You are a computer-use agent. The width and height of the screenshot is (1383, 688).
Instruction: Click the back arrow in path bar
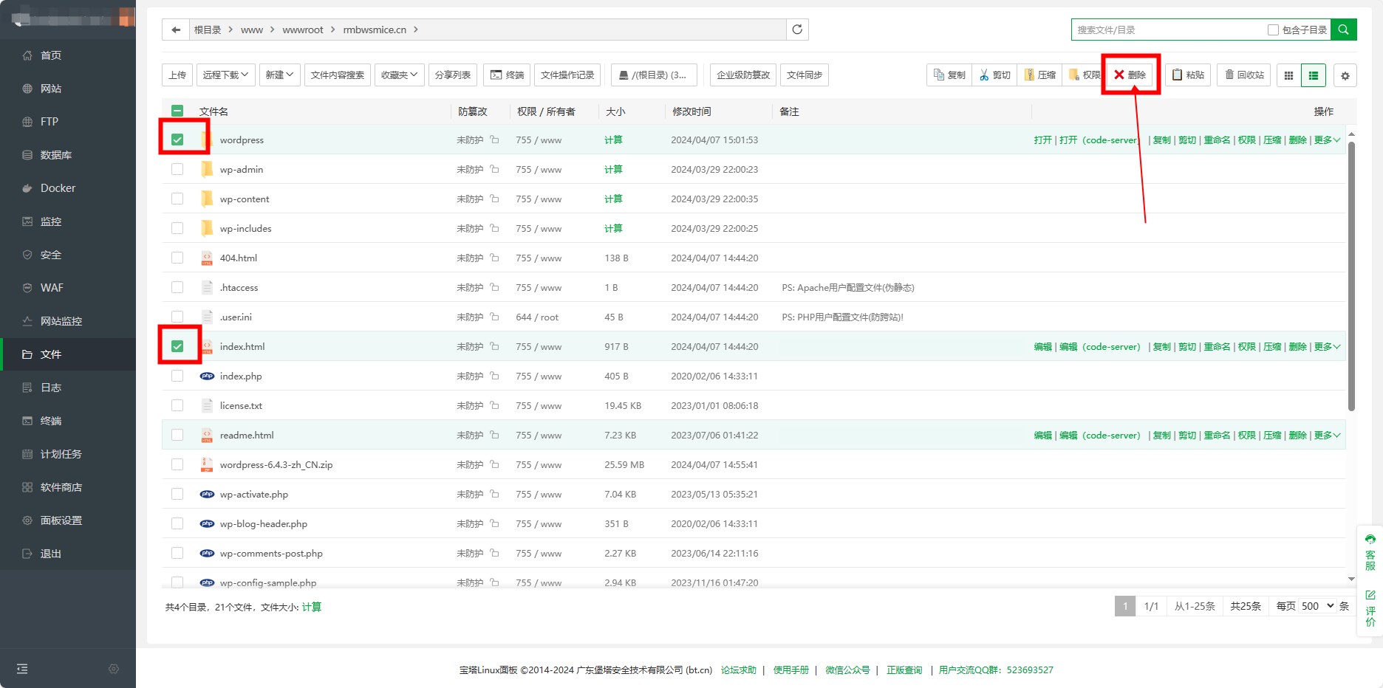pos(175,30)
